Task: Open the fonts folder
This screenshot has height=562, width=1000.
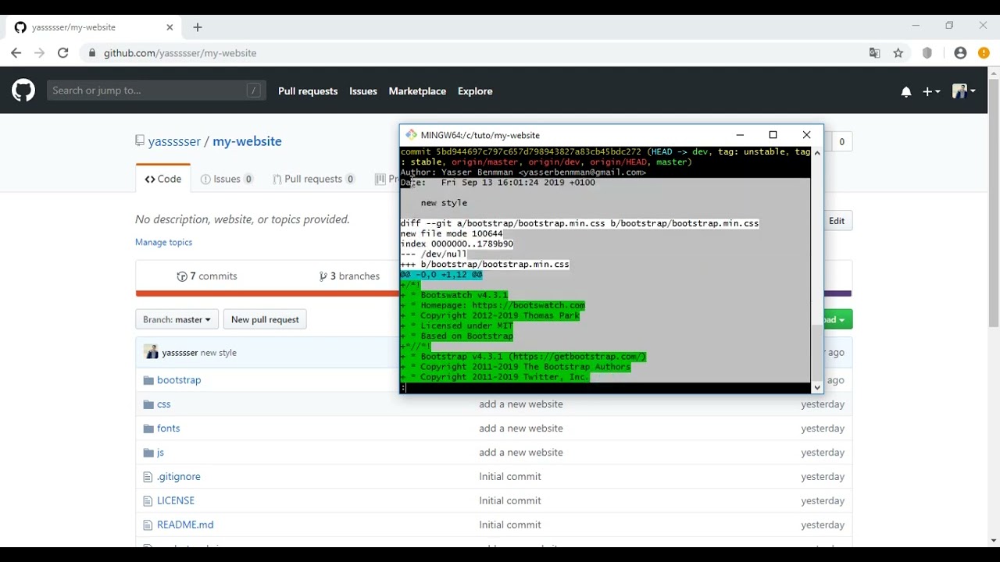Action: click(x=169, y=429)
